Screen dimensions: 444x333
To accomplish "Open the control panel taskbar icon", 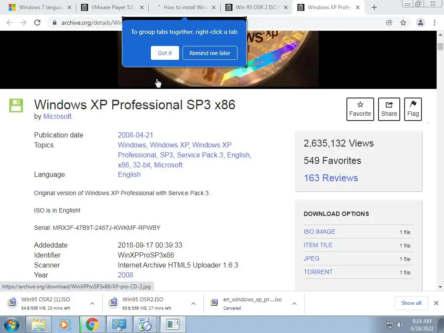I will coord(119,324).
